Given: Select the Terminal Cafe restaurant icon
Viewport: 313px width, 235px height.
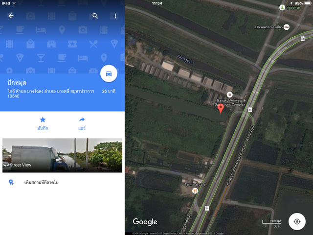Looking at the screenshot, I should pyautogui.click(x=195, y=191).
